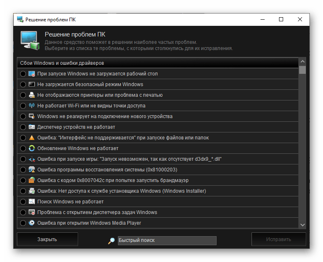Image resolution: width=323 pixels, height=262 pixels.
Task: Select radio for 'Интерфейс не поддерживается' error
Action: [23, 138]
